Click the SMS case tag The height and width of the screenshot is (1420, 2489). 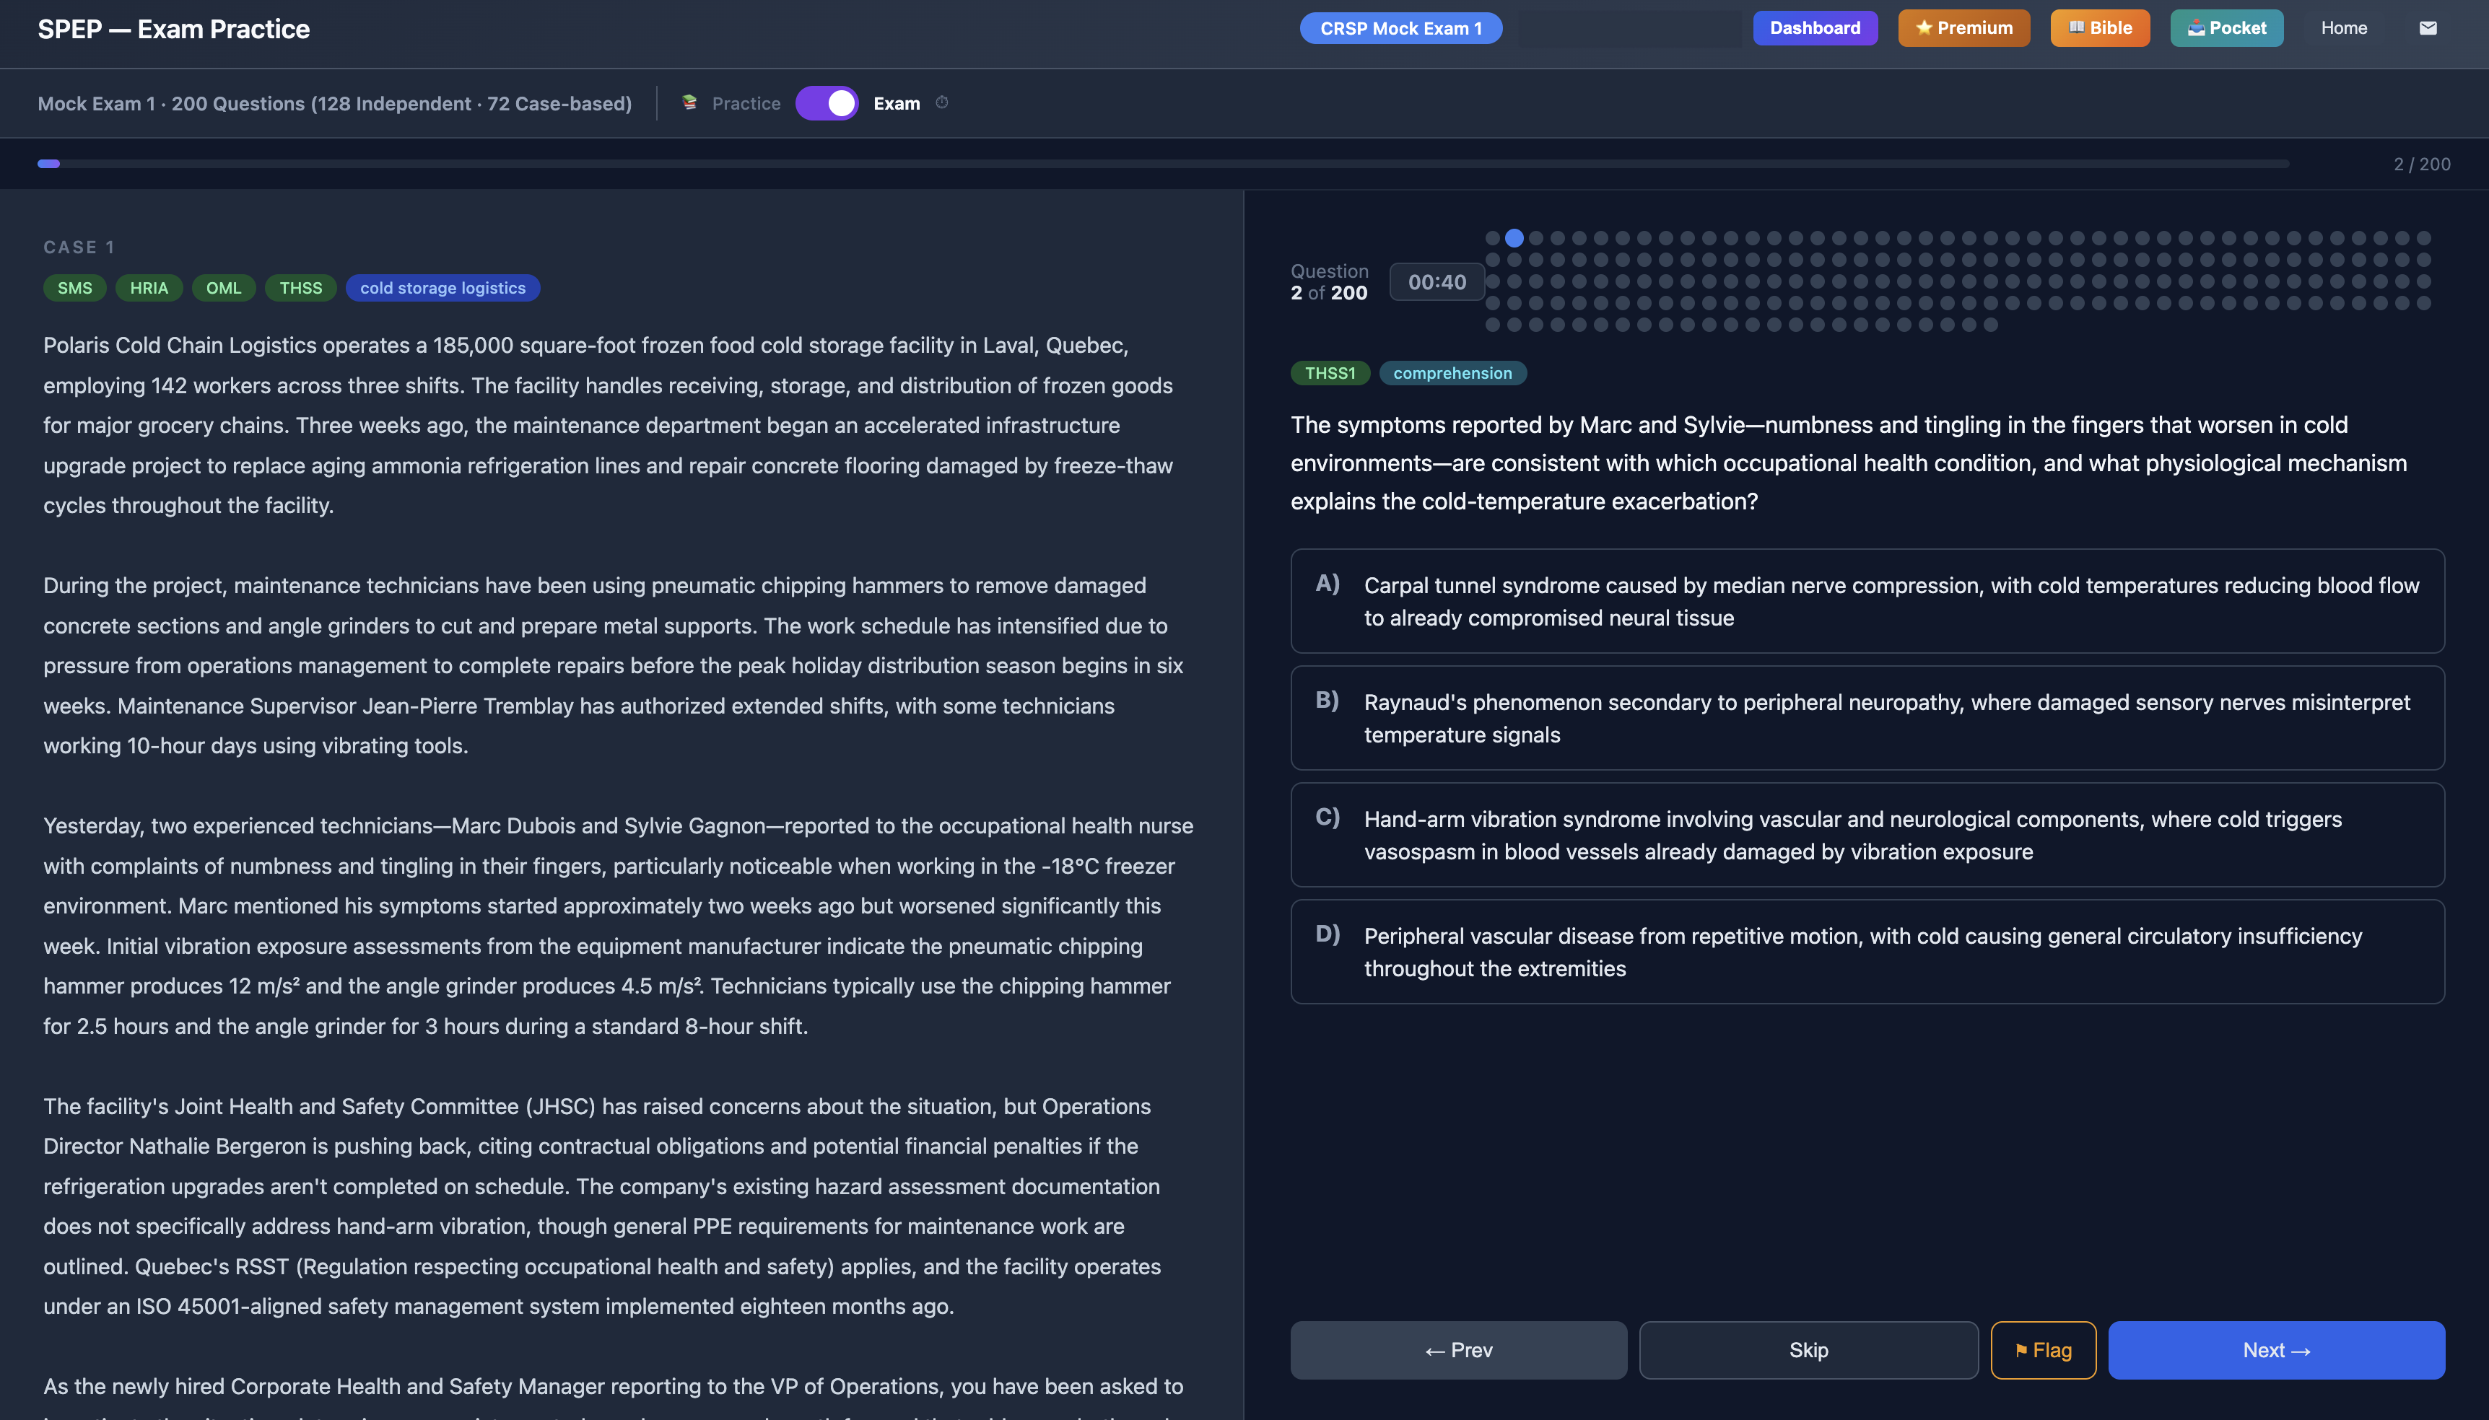pos(75,288)
